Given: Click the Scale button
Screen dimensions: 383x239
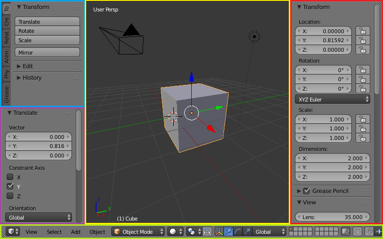Looking at the screenshot, I should click(x=47, y=40).
